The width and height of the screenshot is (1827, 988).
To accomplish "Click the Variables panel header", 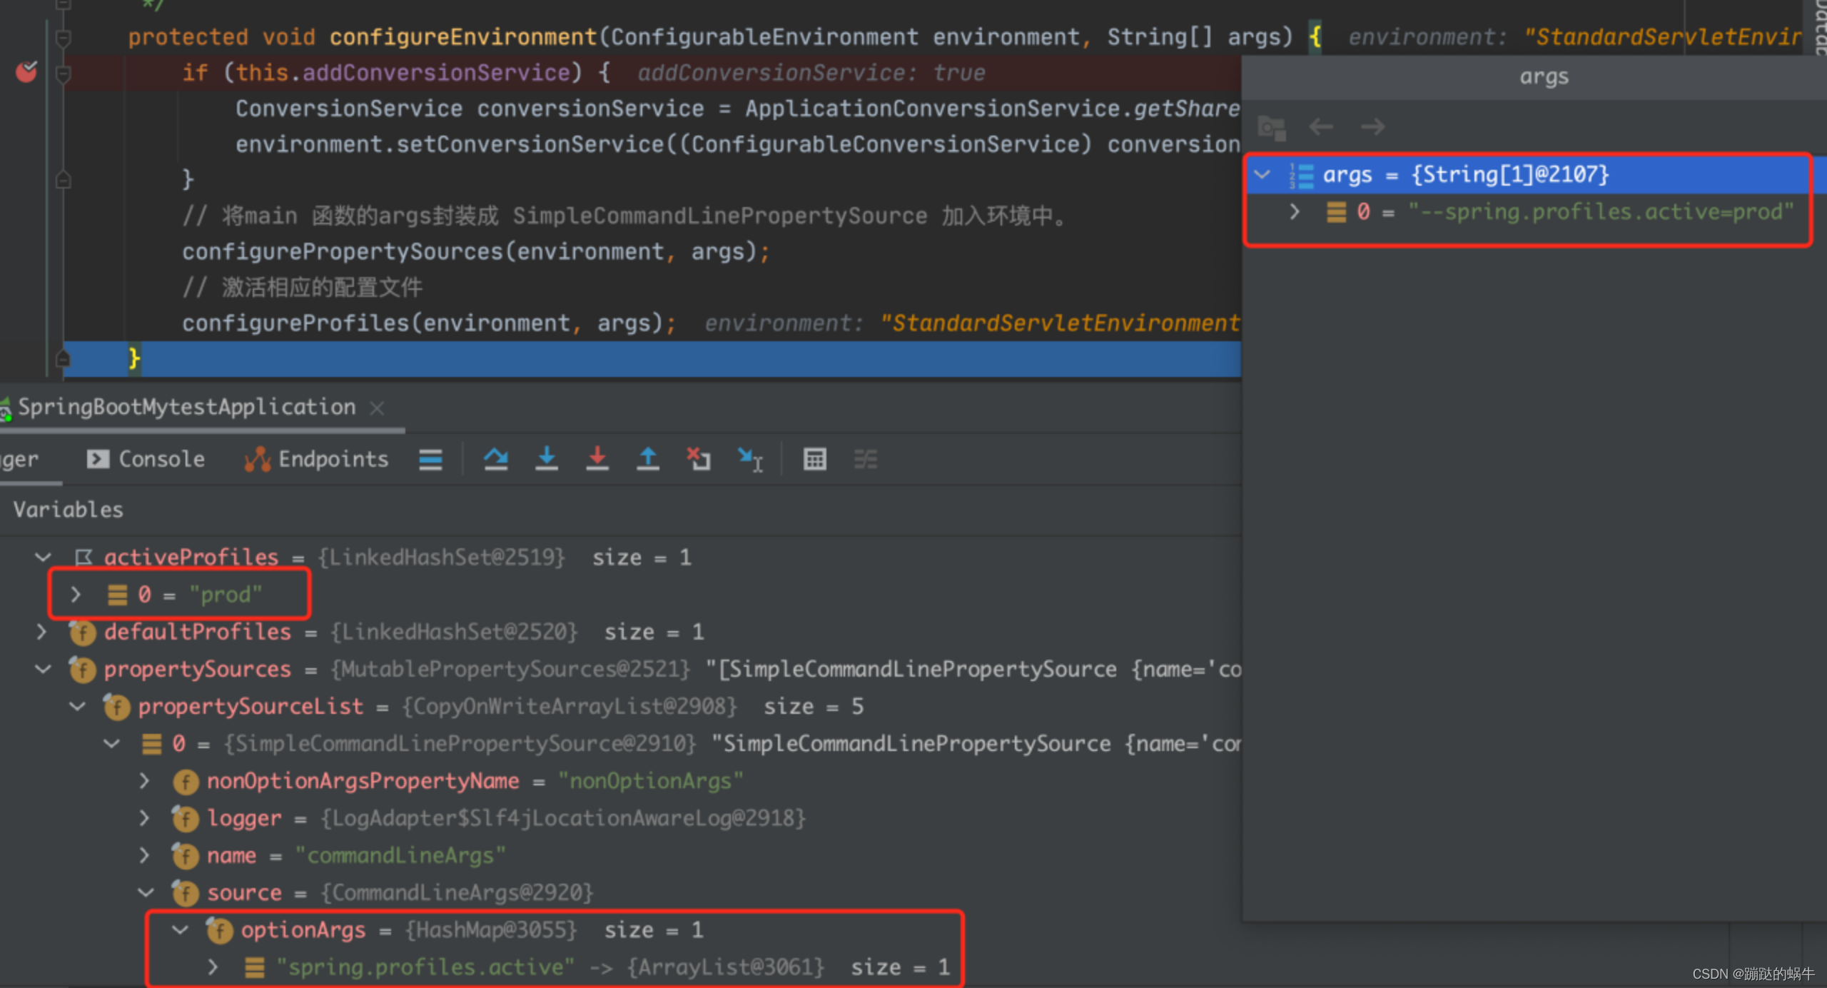I will pos(69,510).
